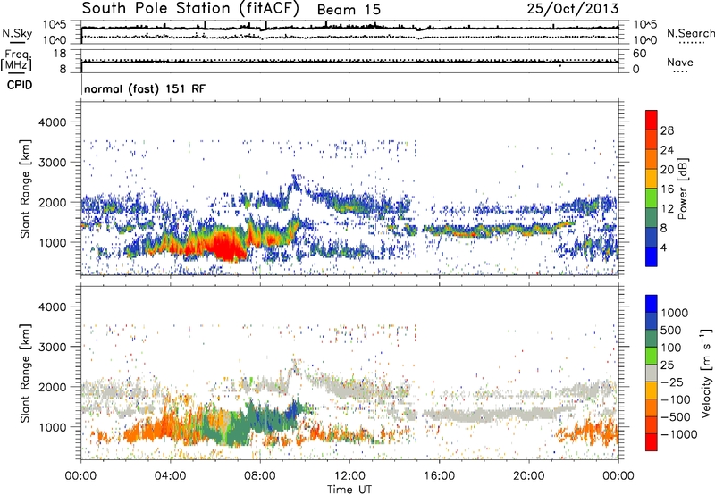Click the title 'South Pole Station (fitACF)'
The width and height of the screenshot is (715, 495).
(190, 9)
